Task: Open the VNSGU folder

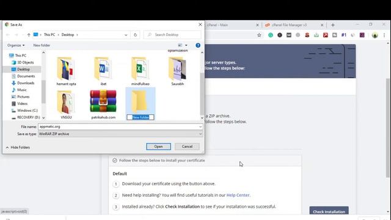Action: tap(66, 105)
